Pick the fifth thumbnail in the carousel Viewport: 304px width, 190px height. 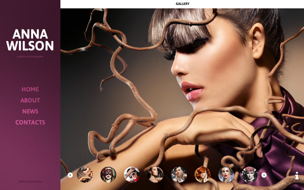[x=179, y=174]
